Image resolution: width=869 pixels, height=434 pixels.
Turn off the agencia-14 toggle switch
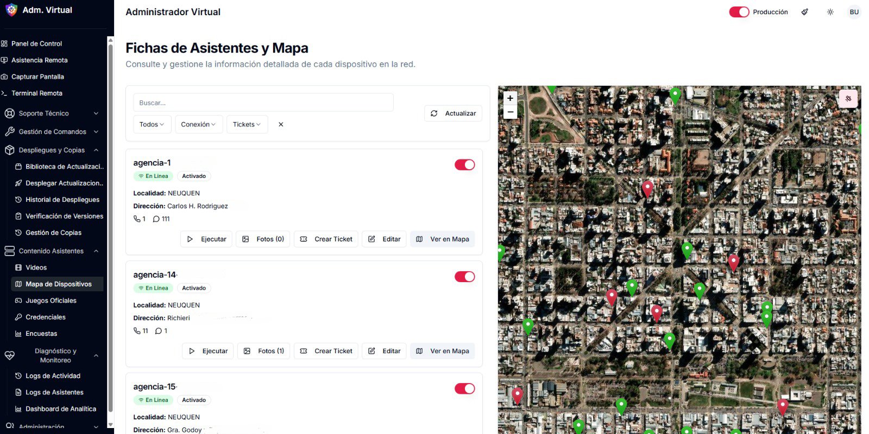[464, 277]
